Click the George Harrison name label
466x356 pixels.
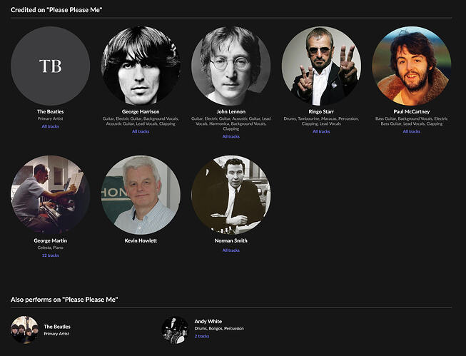click(x=141, y=112)
